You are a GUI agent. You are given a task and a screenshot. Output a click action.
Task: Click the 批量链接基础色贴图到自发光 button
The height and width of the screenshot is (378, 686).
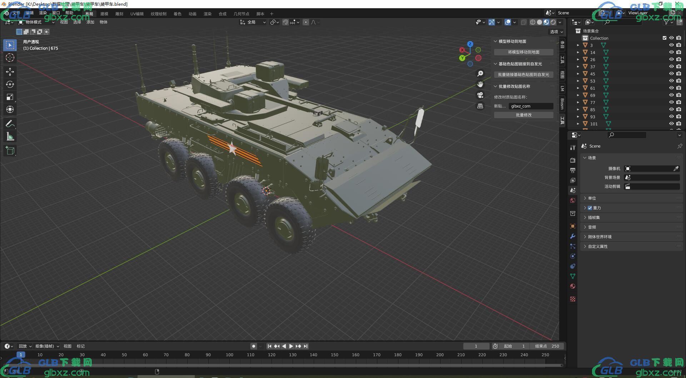click(524, 75)
